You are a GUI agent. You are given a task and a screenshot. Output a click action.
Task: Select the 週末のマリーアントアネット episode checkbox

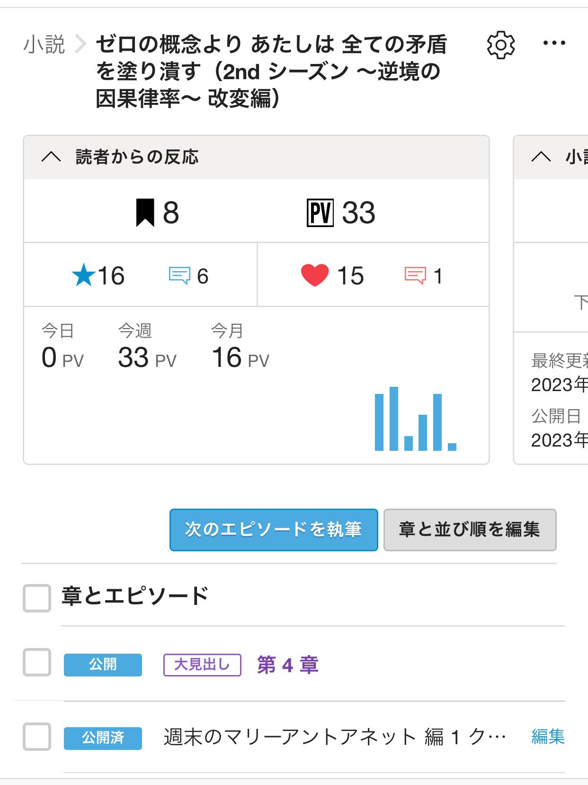click(37, 736)
